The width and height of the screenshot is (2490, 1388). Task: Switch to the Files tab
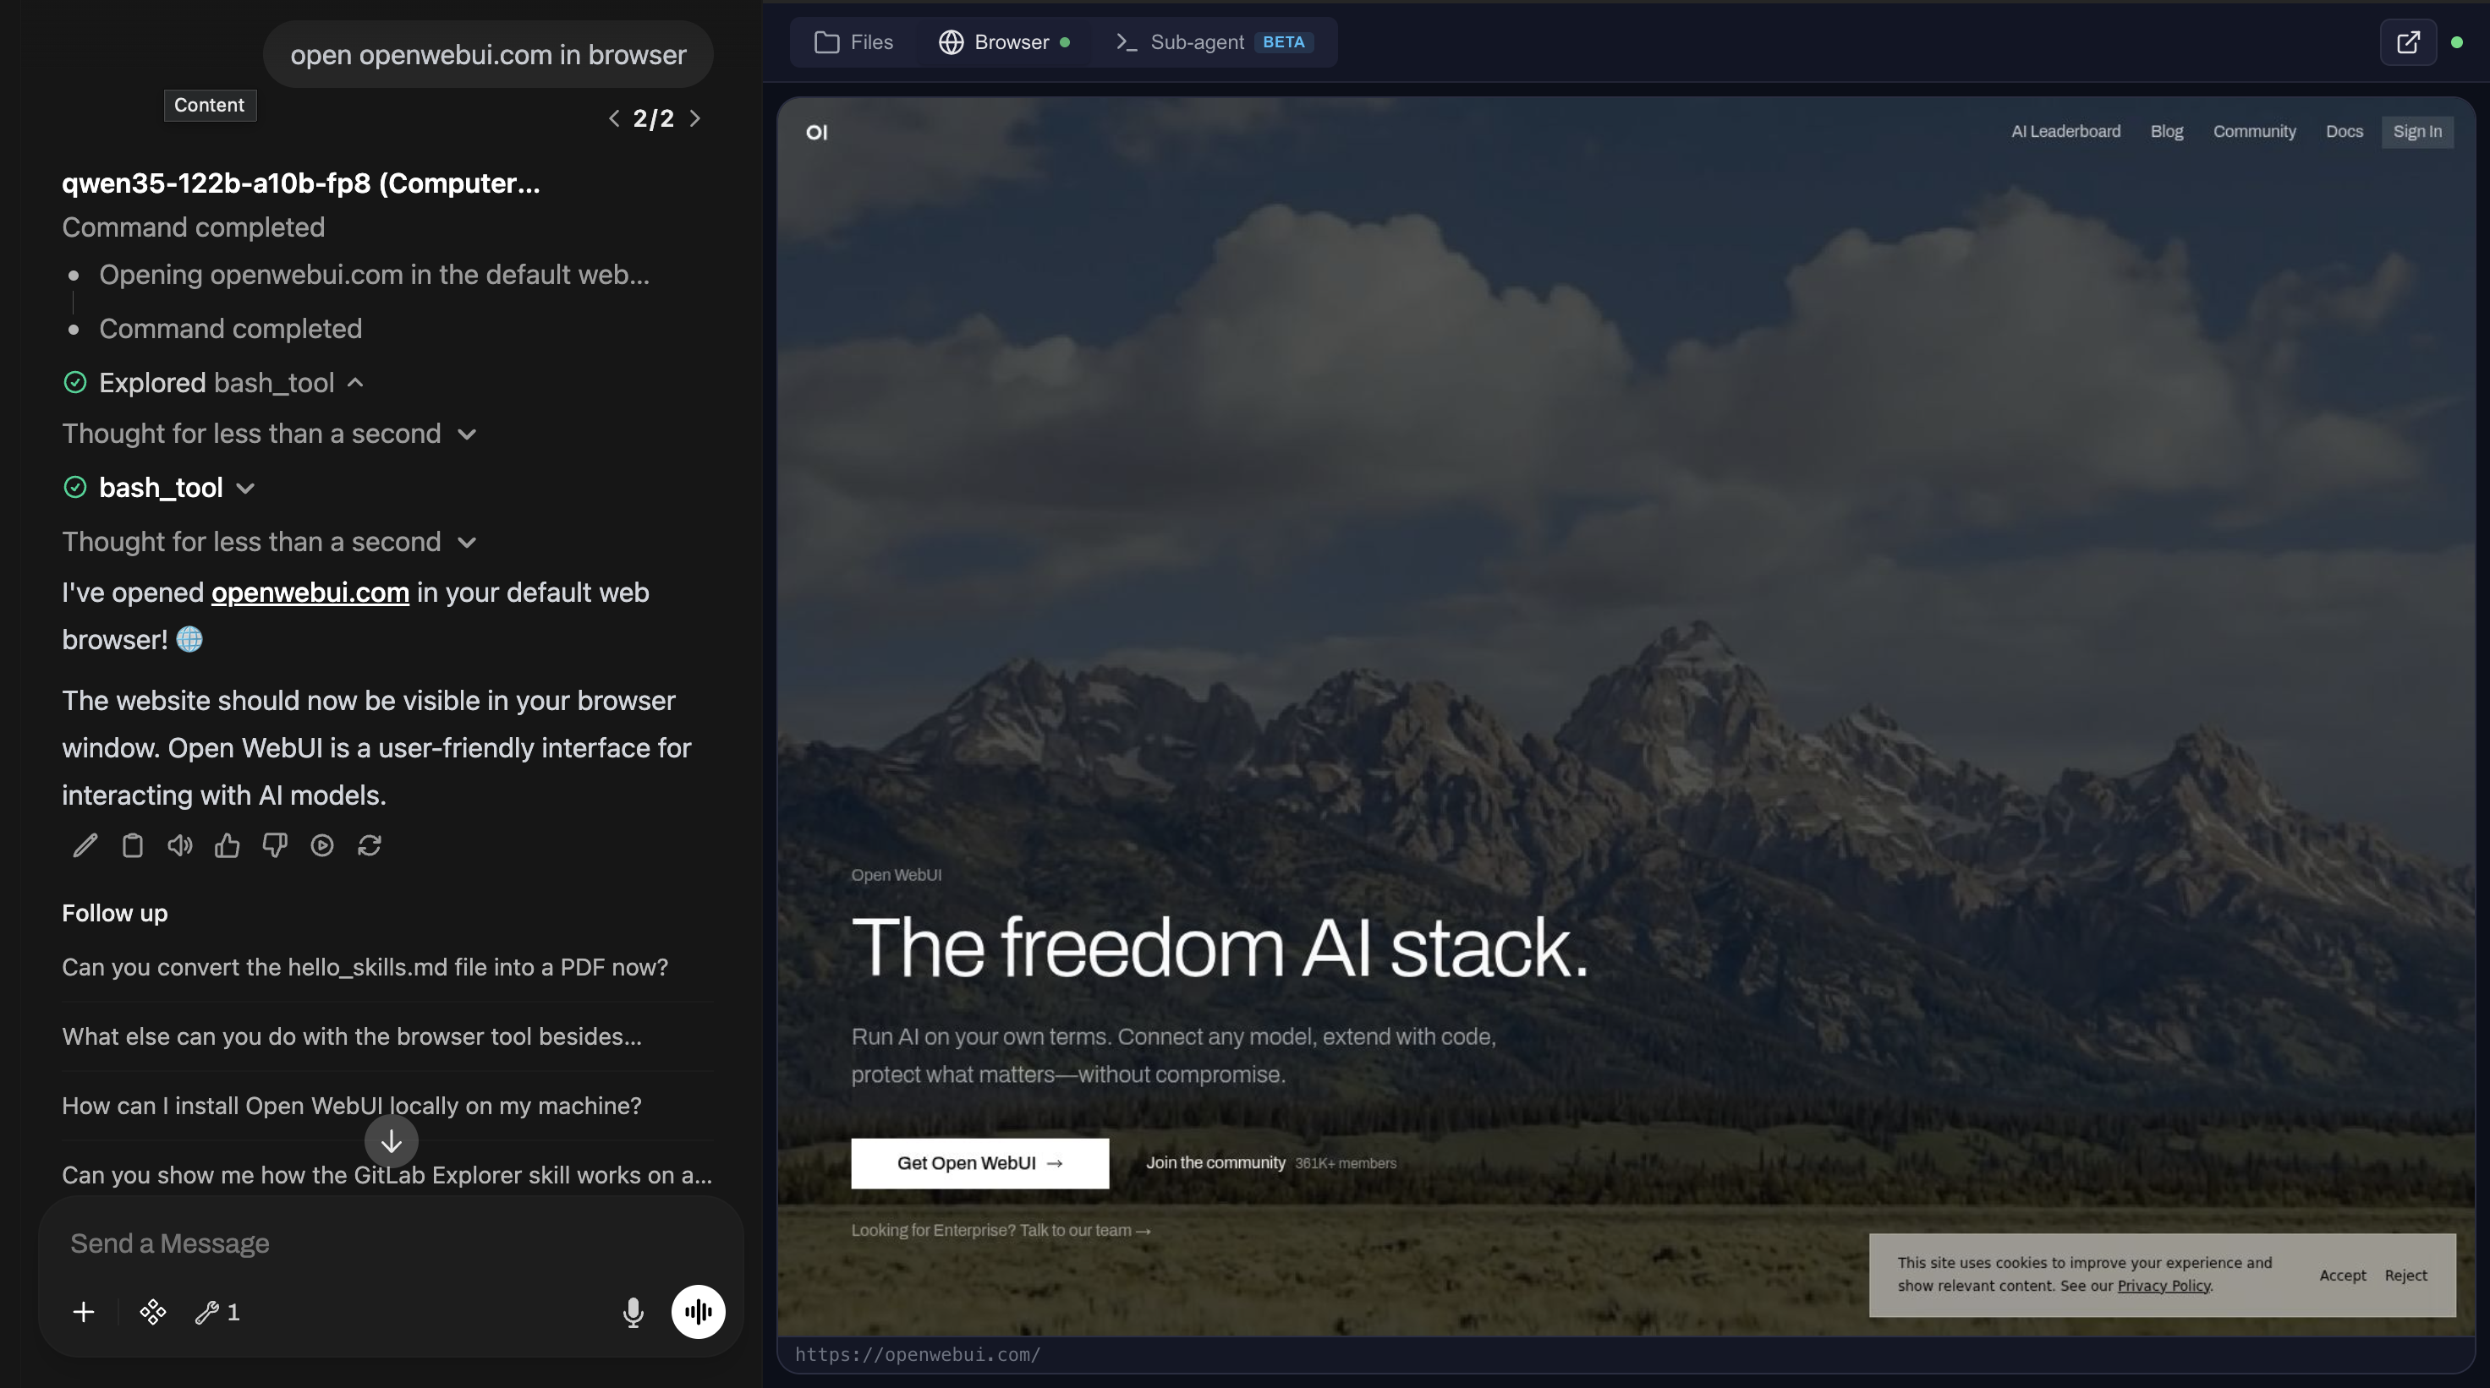click(x=853, y=41)
